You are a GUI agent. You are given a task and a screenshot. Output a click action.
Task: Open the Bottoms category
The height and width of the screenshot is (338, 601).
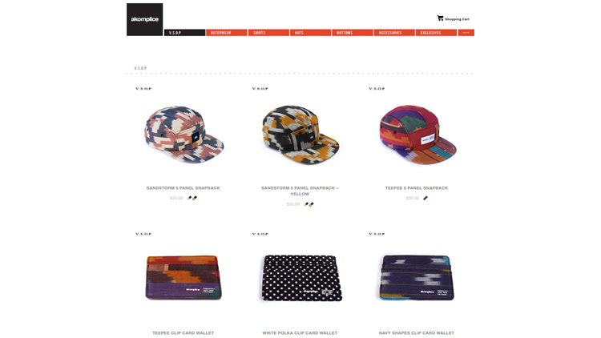point(353,33)
